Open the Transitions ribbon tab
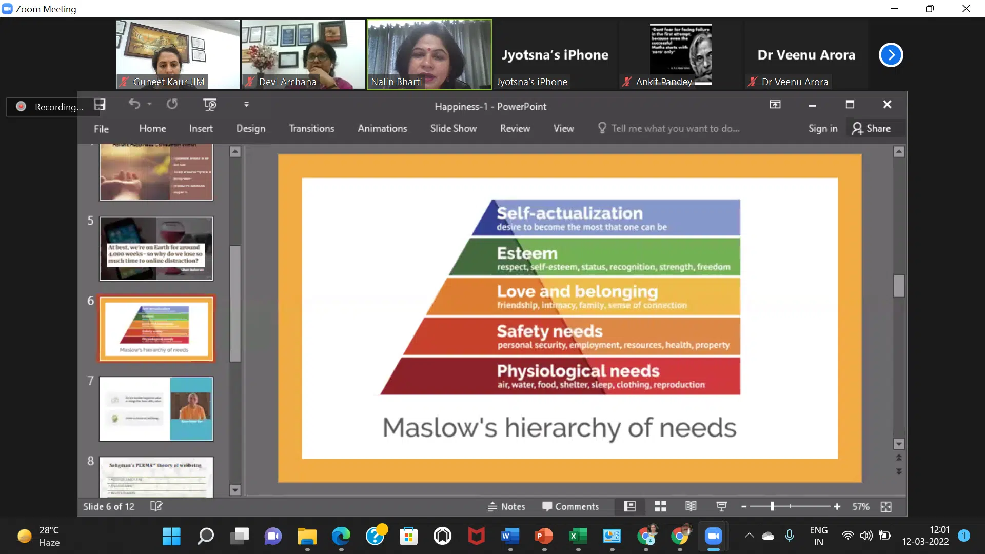Screen dimensions: 985x554 point(311,129)
